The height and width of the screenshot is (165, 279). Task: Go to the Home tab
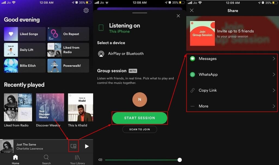click(16, 160)
